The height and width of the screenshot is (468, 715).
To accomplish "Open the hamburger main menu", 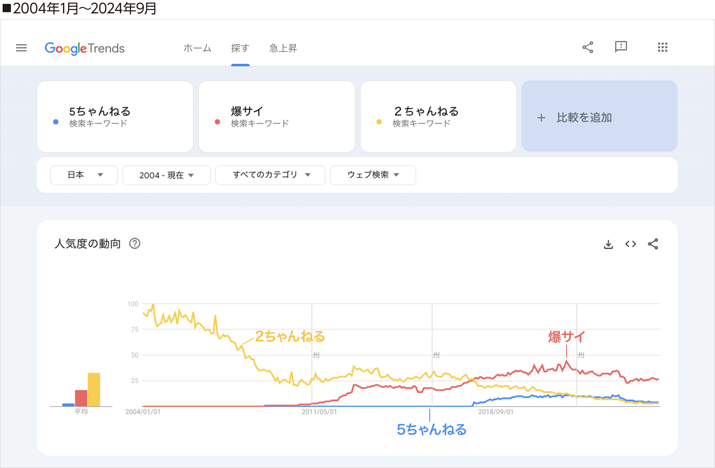I will 21,48.
